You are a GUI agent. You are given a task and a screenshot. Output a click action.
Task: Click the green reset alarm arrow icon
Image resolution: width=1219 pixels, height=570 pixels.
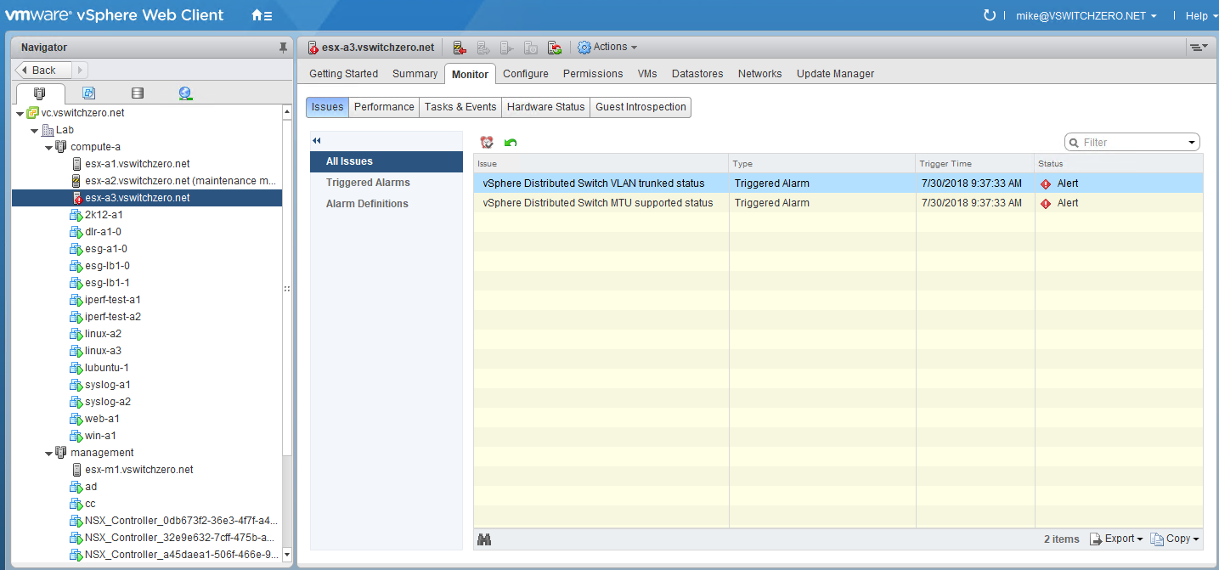point(511,143)
